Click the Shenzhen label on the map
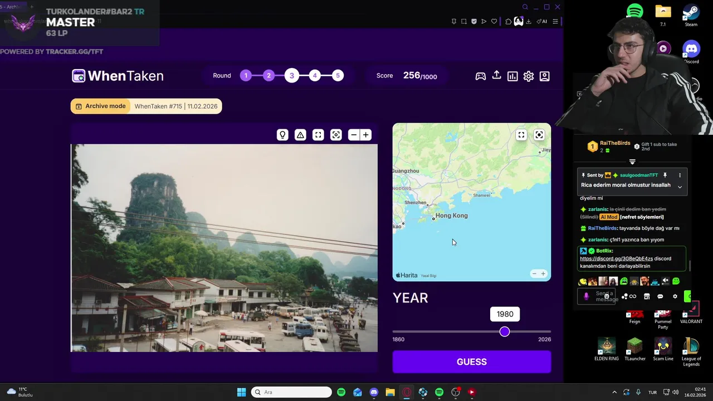 coord(416,203)
